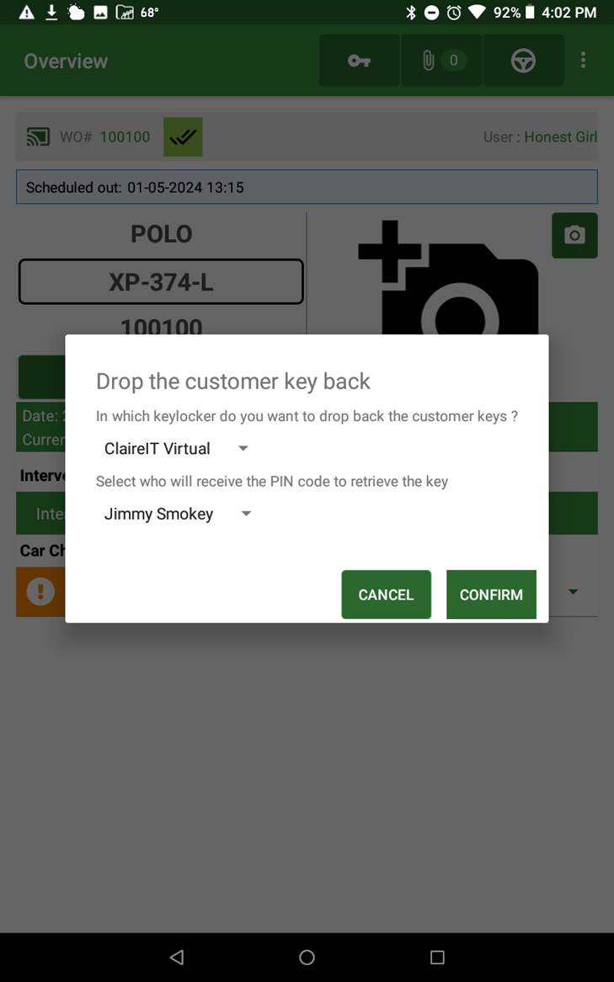This screenshot has height=982, width=614.
Task: Tap the key icon in top toolbar
Action: (x=359, y=61)
